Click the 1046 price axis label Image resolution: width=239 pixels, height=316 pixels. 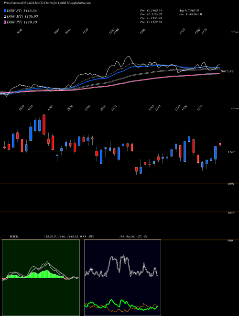231,213
